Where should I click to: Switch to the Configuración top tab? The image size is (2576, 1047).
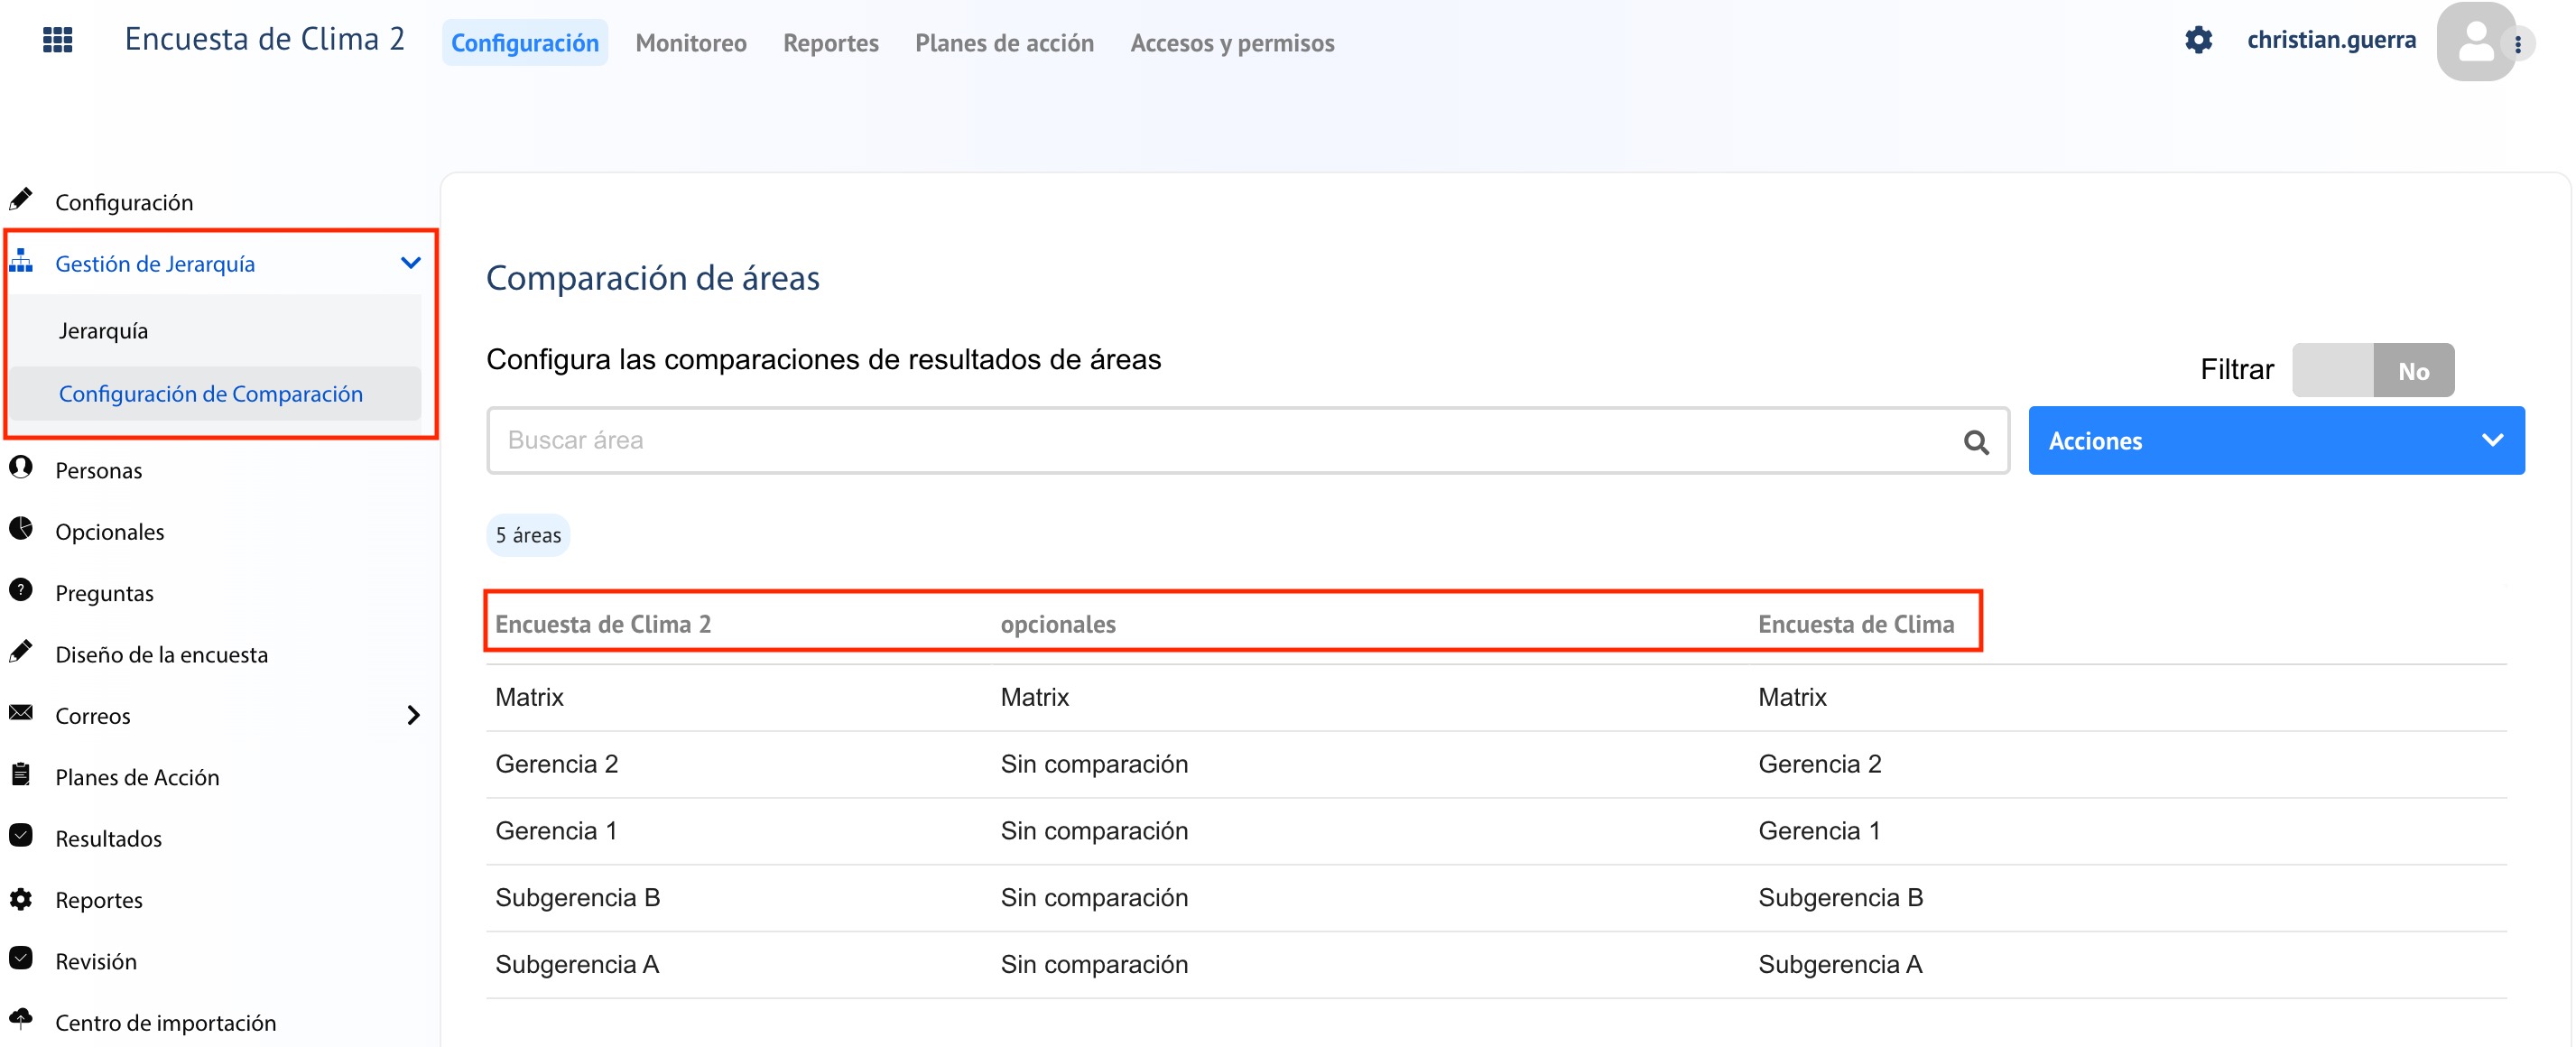(524, 43)
